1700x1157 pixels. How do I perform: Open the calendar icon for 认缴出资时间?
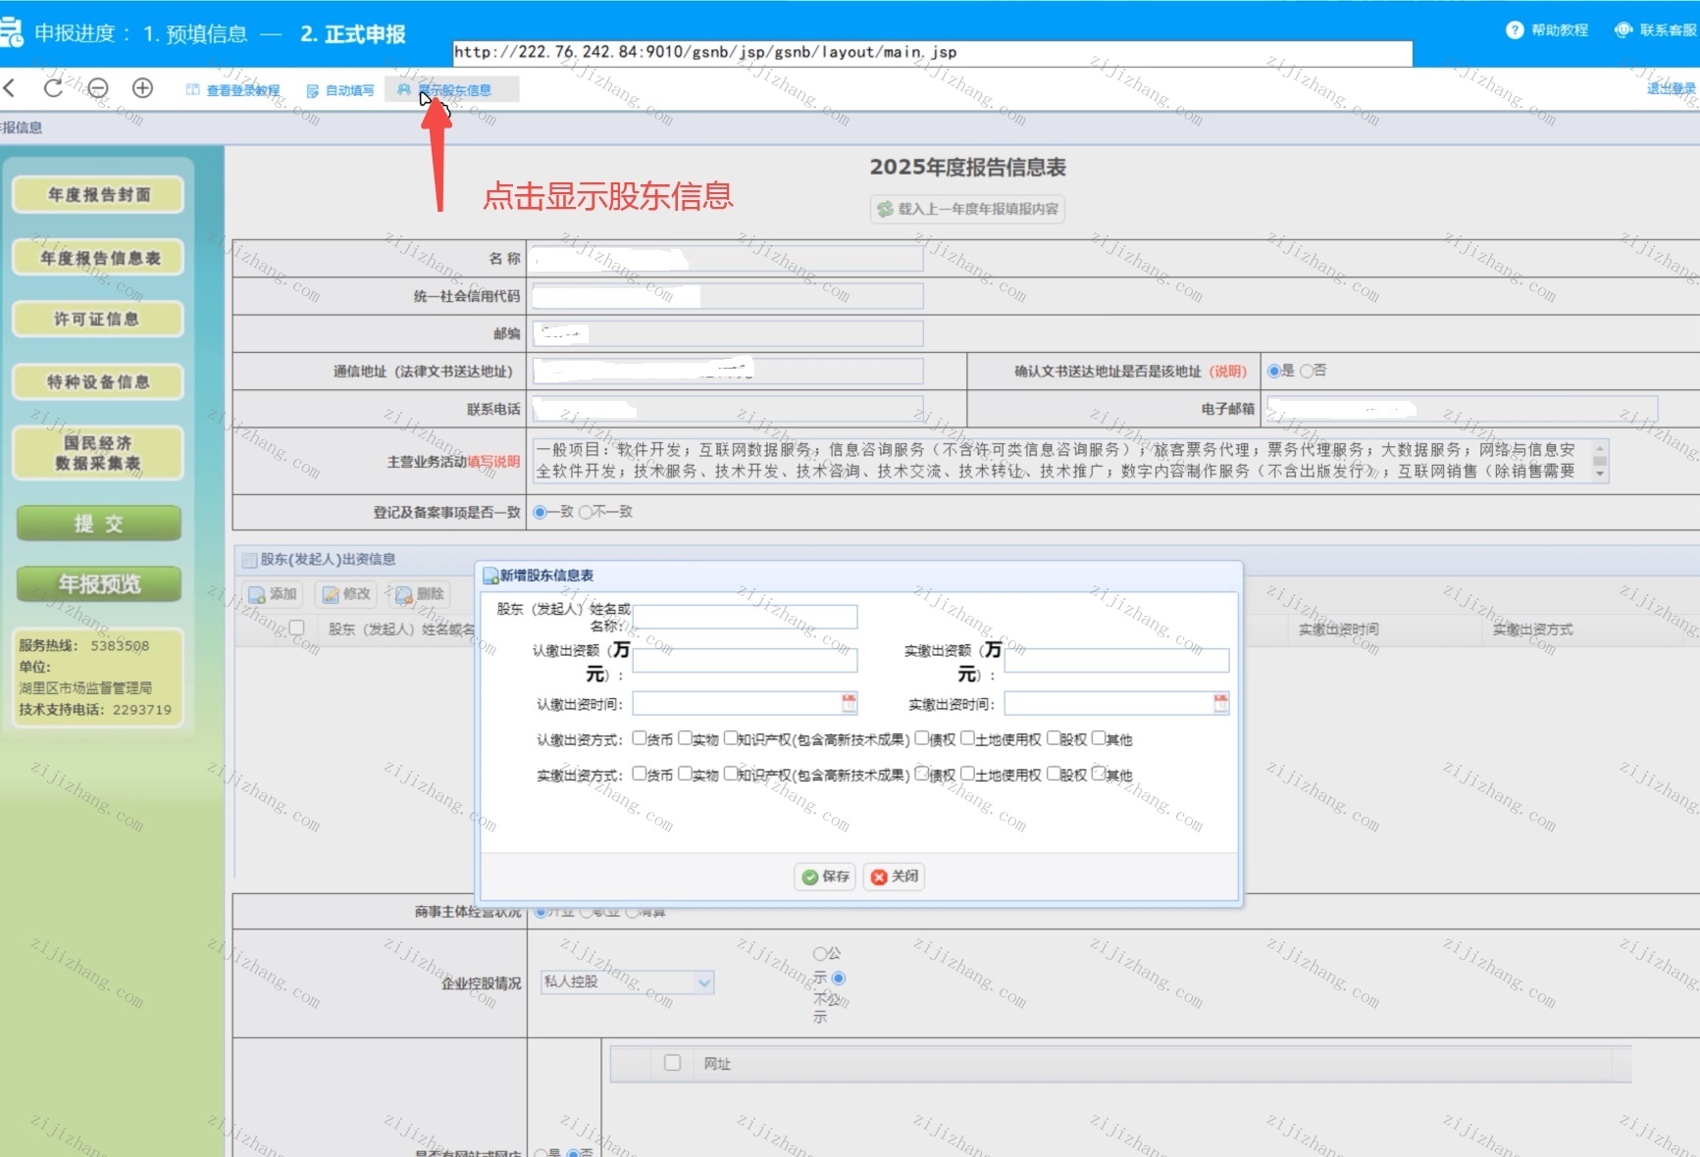850,703
